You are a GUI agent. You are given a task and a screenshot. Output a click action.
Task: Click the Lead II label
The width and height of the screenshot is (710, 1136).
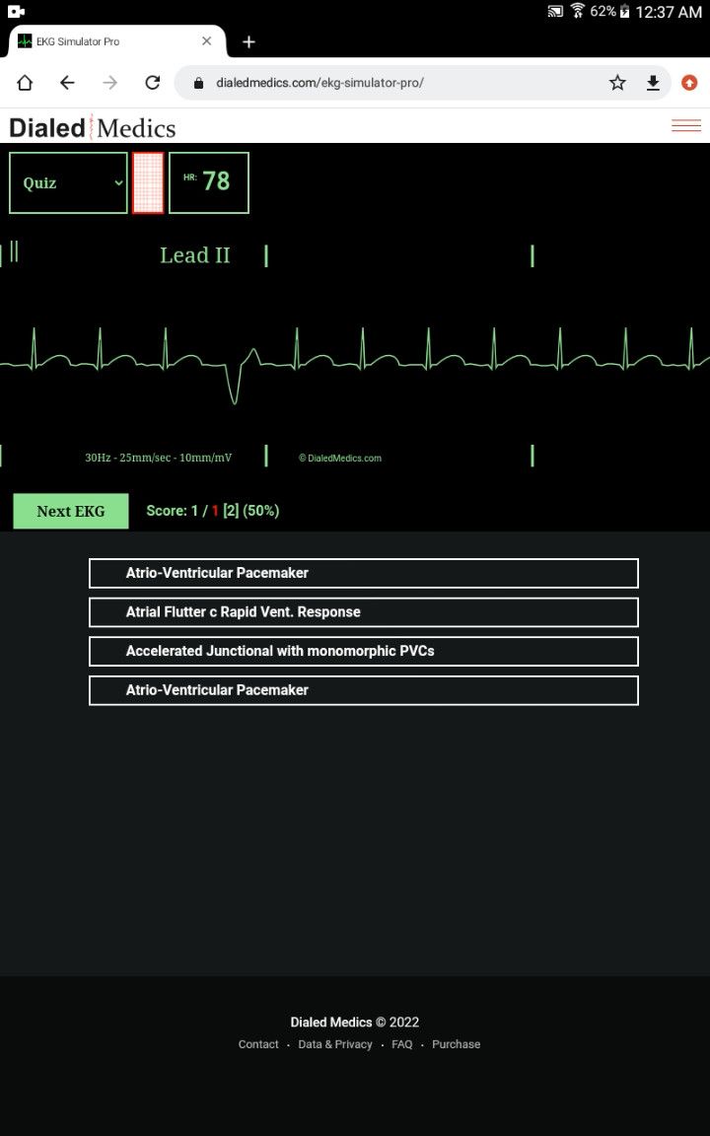[x=195, y=255]
